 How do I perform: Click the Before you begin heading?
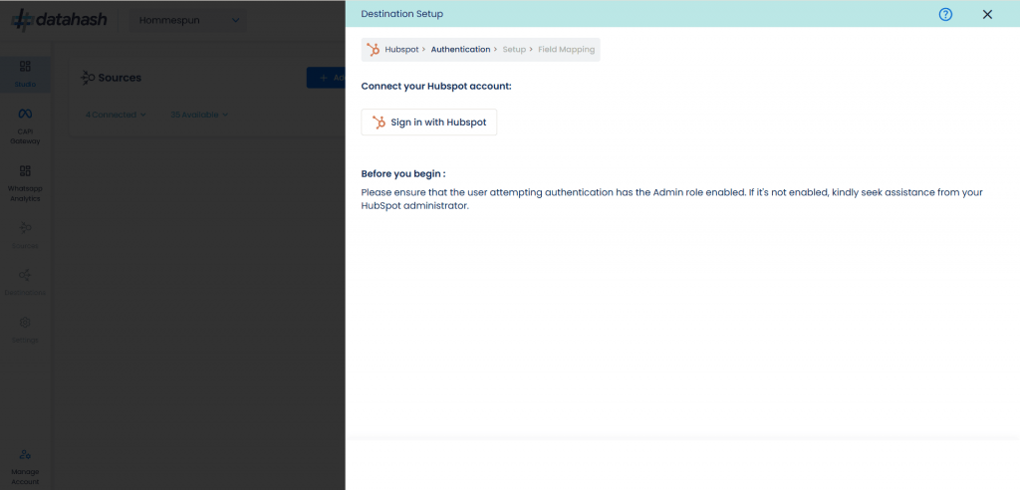point(403,173)
